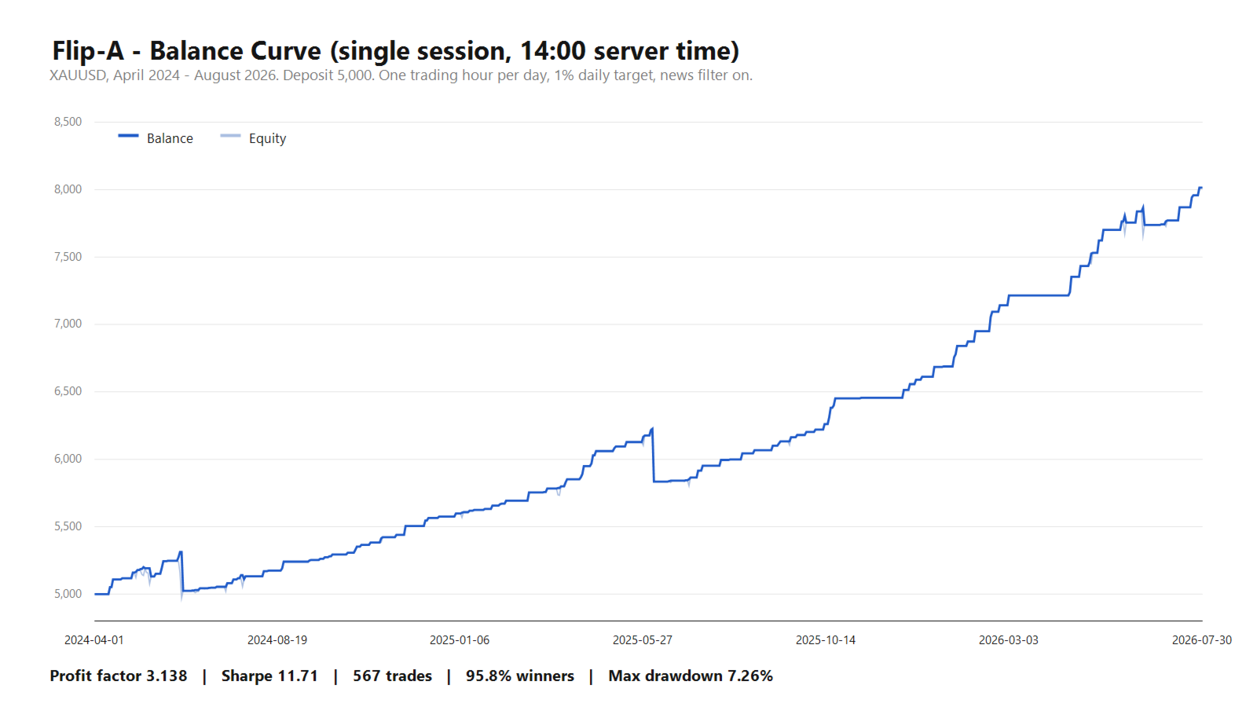Click the "2026-07-30" date on the x-axis
Image resolution: width=1257 pixels, height=707 pixels.
[1202, 640]
